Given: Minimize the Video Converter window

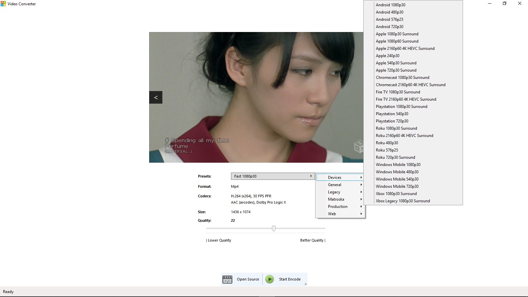Looking at the screenshot, I should [x=490, y=4].
